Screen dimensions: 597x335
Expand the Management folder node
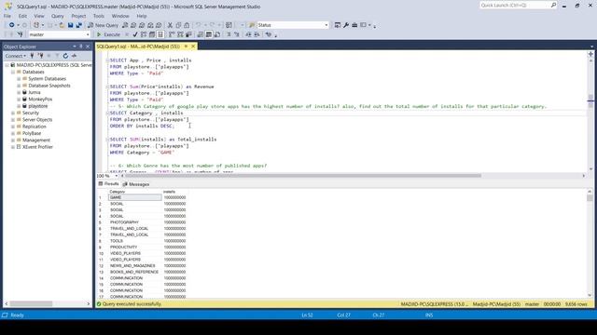13,141
